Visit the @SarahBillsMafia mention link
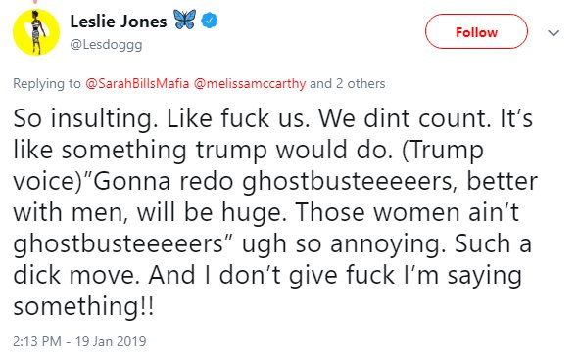This screenshot has height=352, width=578. click(137, 84)
